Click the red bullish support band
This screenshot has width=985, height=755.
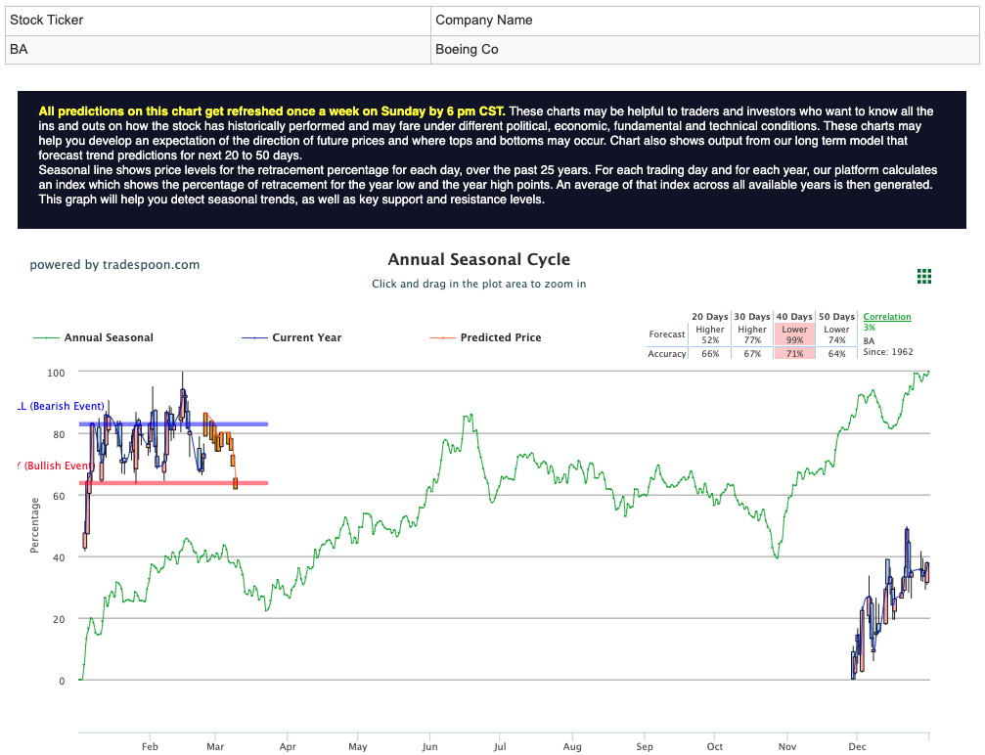pos(173,483)
